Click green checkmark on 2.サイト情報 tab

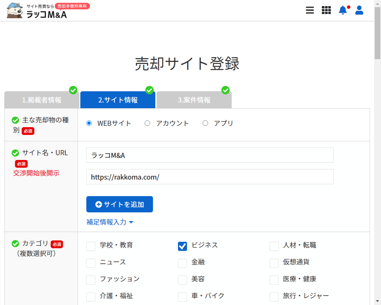pyautogui.click(x=150, y=90)
